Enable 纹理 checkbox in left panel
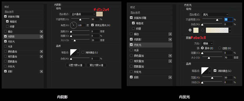The width and height of the screenshot is (244, 101). pyautogui.click(x=7, y=26)
